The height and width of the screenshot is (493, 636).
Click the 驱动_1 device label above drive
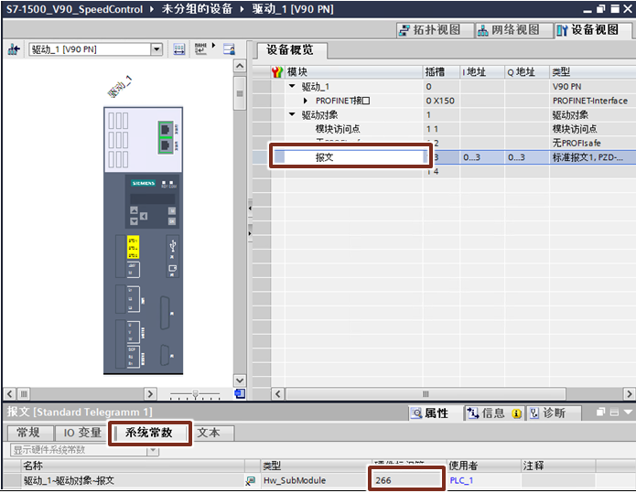pyautogui.click(x=121, y=86)
